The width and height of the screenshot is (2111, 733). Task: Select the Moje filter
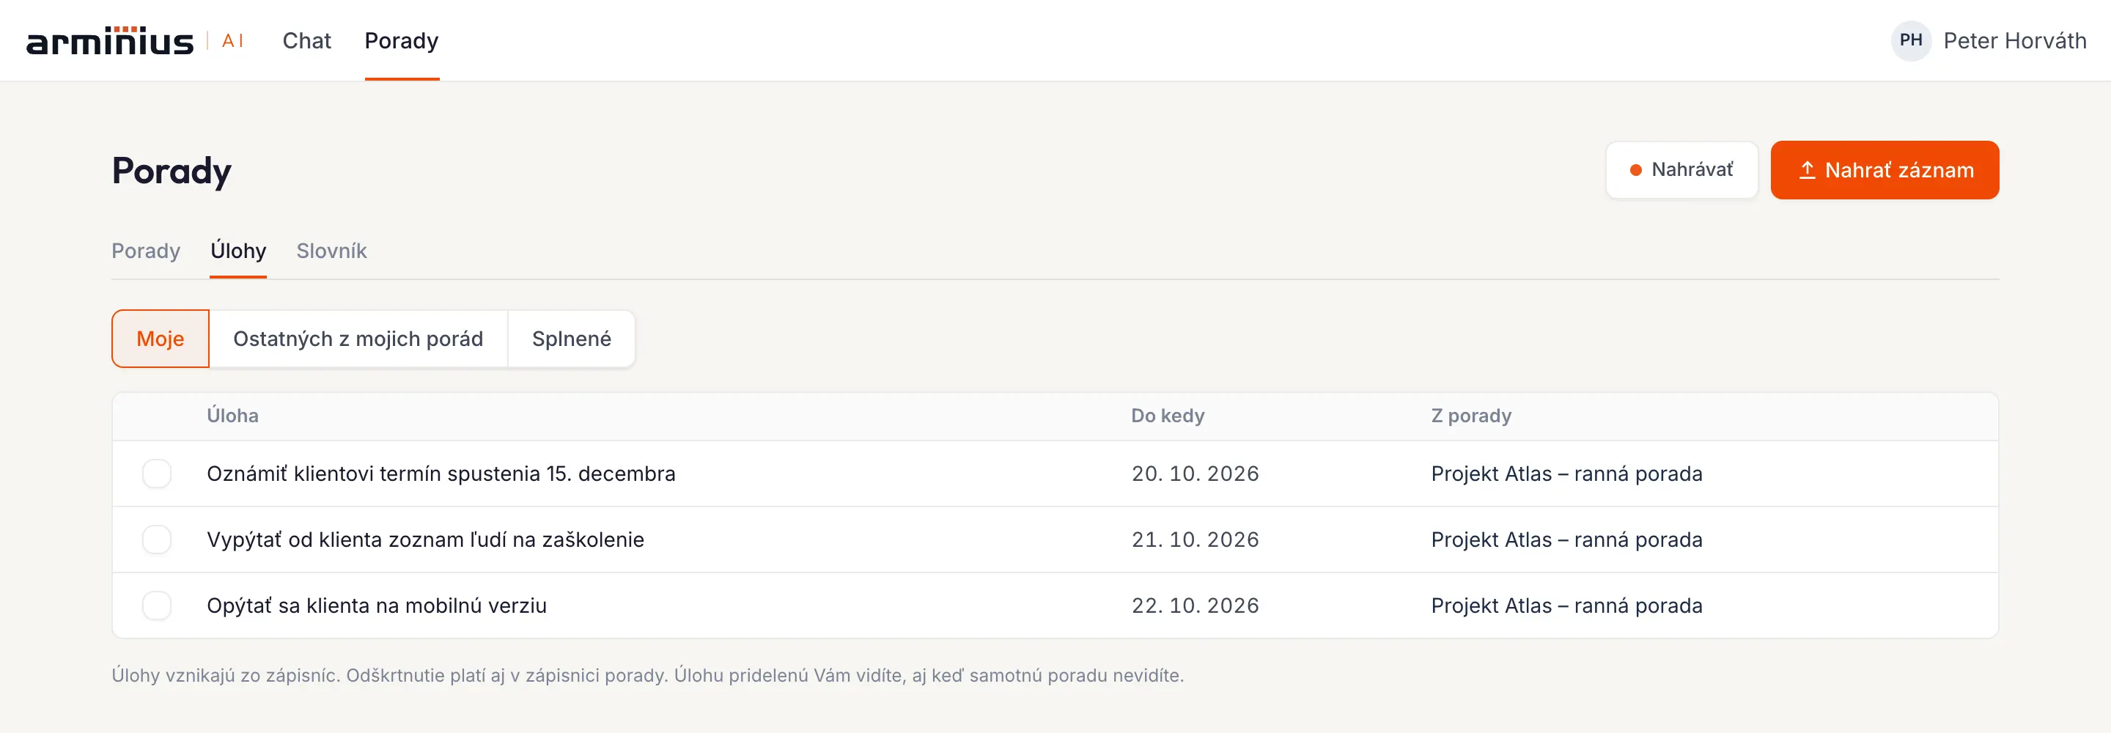161,339
